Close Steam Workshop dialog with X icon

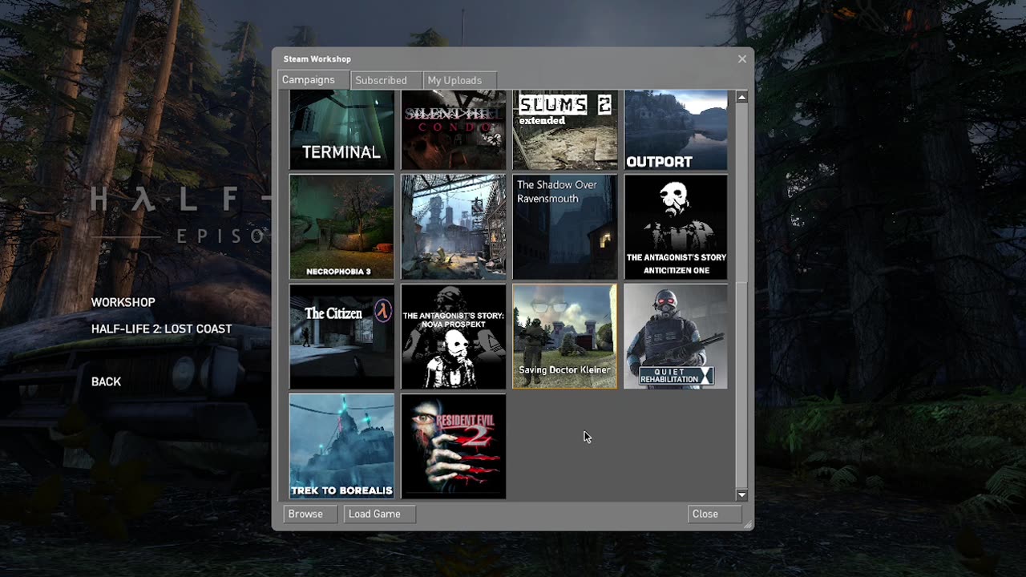click(x=742, y=59)
